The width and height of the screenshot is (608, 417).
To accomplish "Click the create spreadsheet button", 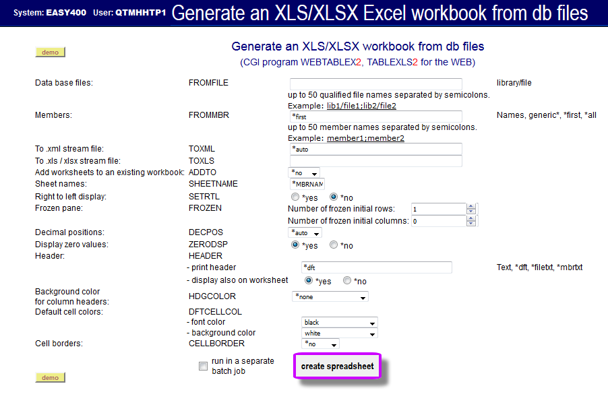I will point(337,366).
